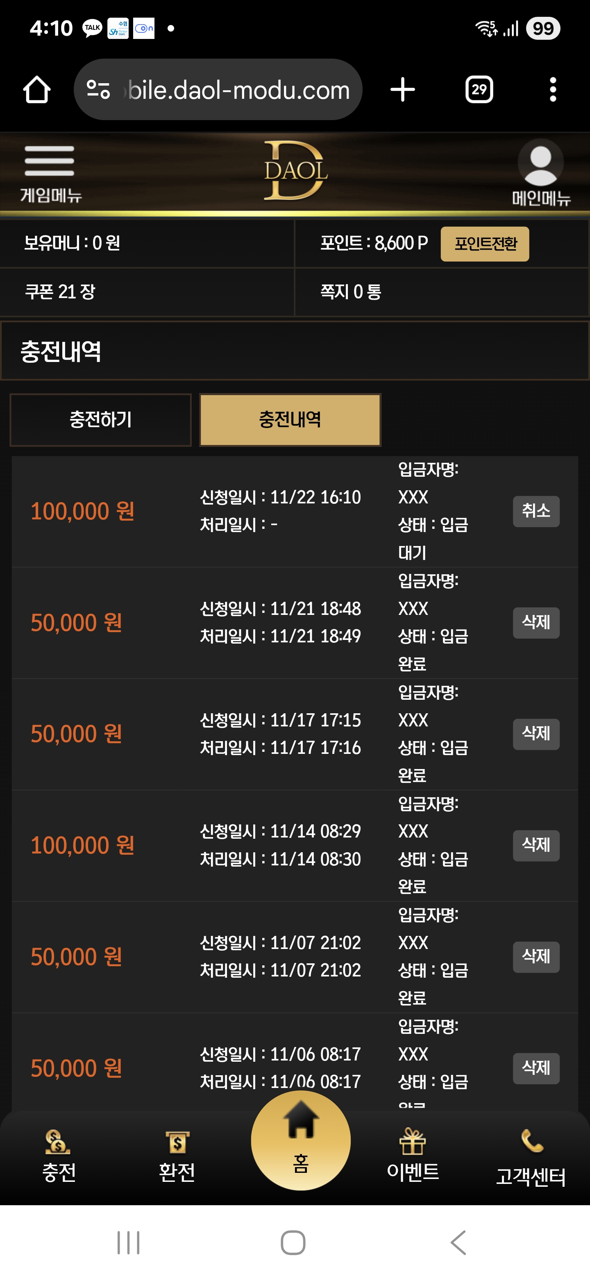The image size is (590, 1279).
Task: Cancel the pending 11/22 16:10 deposit request
Action: coord(536,511)
